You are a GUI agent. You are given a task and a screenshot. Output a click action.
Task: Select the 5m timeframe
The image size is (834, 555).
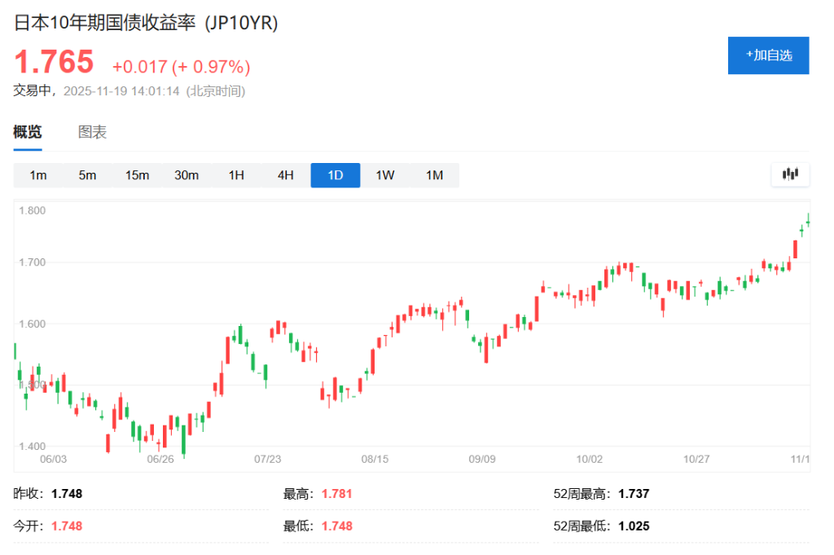[x=87, y=174]
